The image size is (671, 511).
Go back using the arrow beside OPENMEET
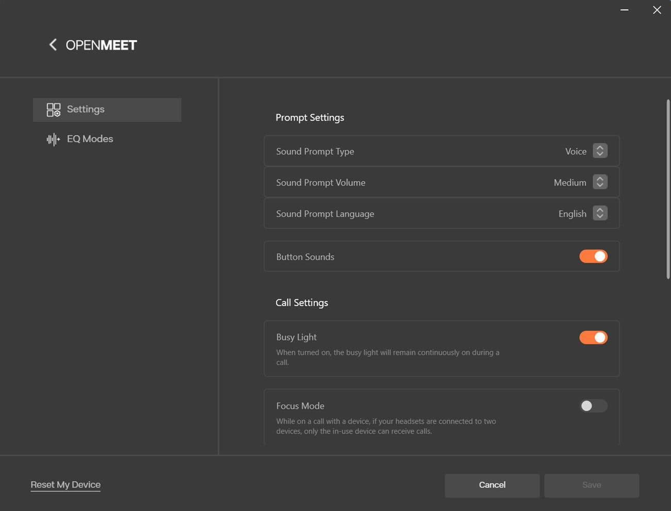53,45
